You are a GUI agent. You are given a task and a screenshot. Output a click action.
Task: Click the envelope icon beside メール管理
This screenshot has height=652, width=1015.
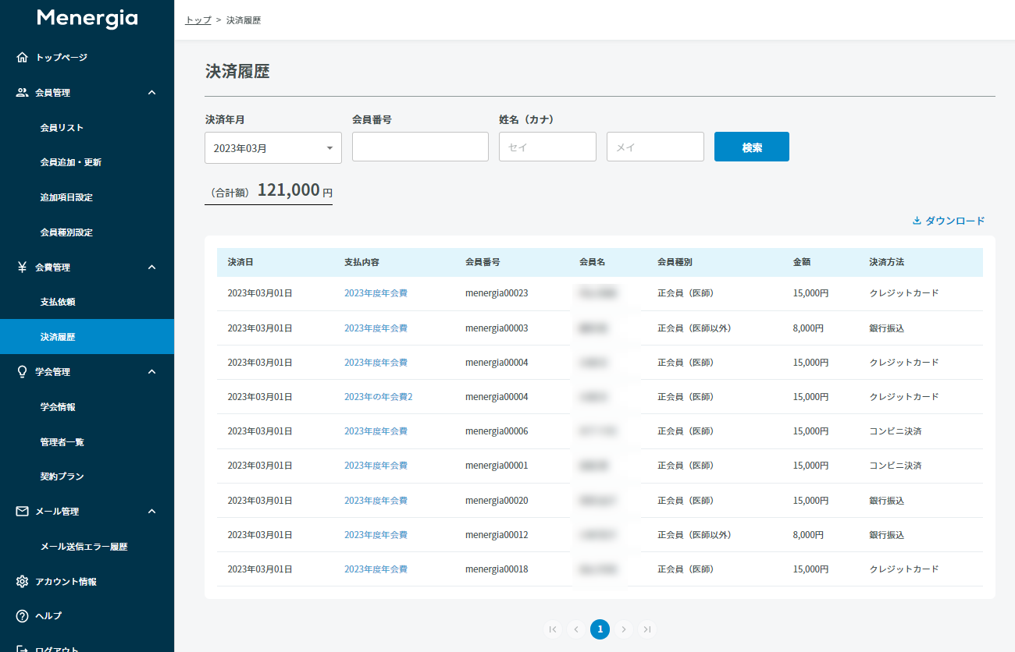[x=22, y=512]
